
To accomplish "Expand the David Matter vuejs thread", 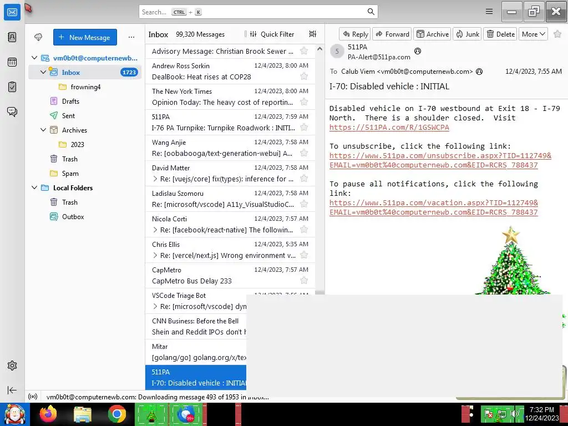I will click(x=155, y=179).
